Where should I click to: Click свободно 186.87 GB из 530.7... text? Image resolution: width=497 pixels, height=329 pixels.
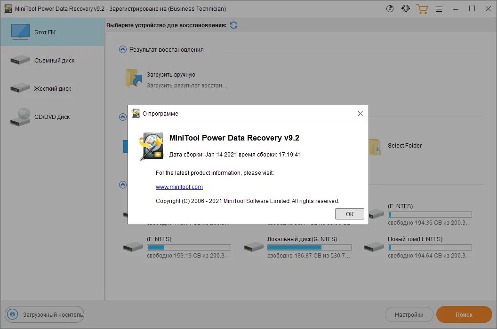click(x=309, y=256)
